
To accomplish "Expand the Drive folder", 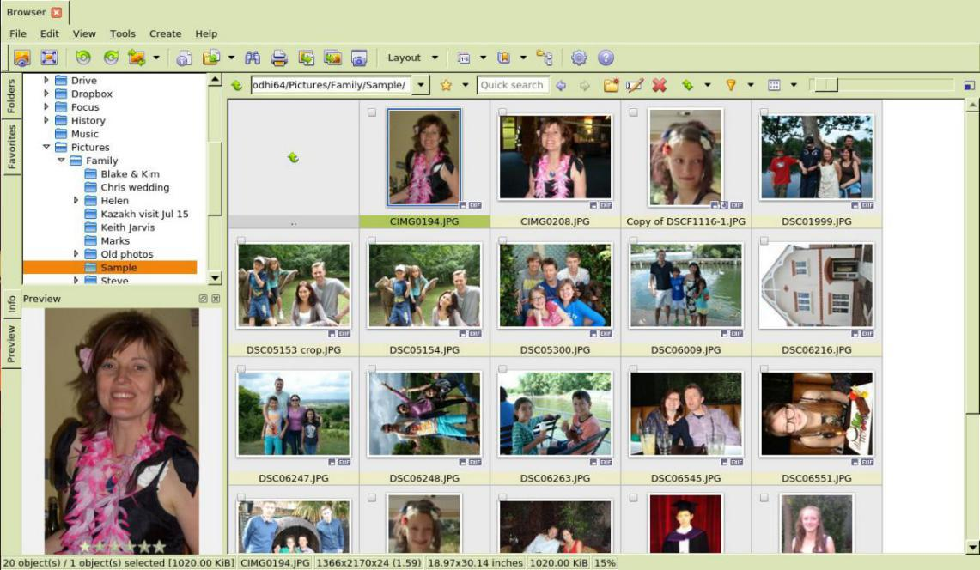I will (46, 80).
